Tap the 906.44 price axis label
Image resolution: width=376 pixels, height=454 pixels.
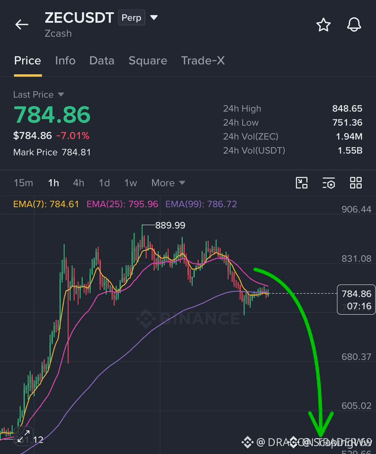tap(356, 210)
